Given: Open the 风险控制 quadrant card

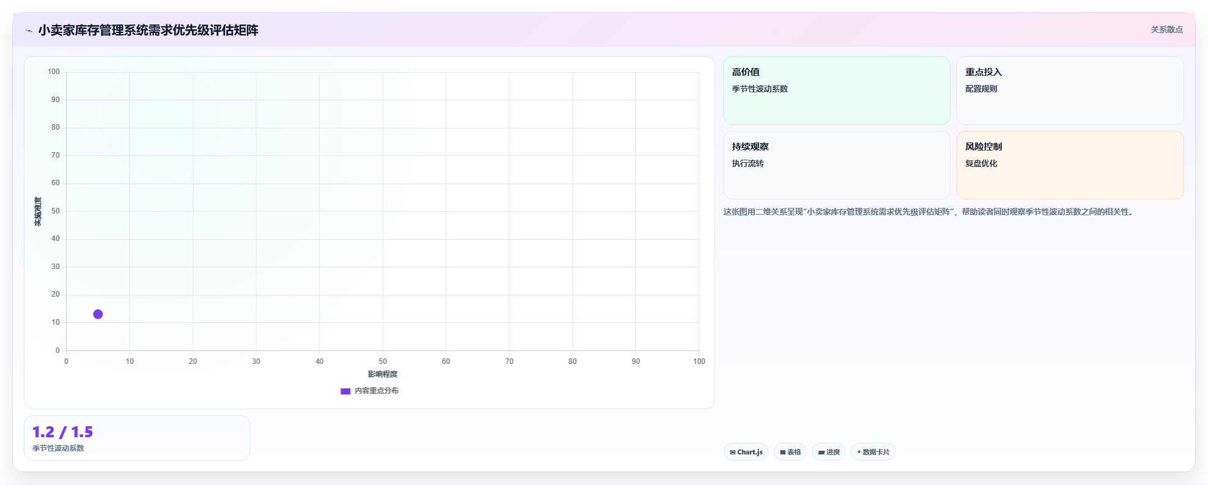Looking at the screenshot, I should [x=1070, y=165].
